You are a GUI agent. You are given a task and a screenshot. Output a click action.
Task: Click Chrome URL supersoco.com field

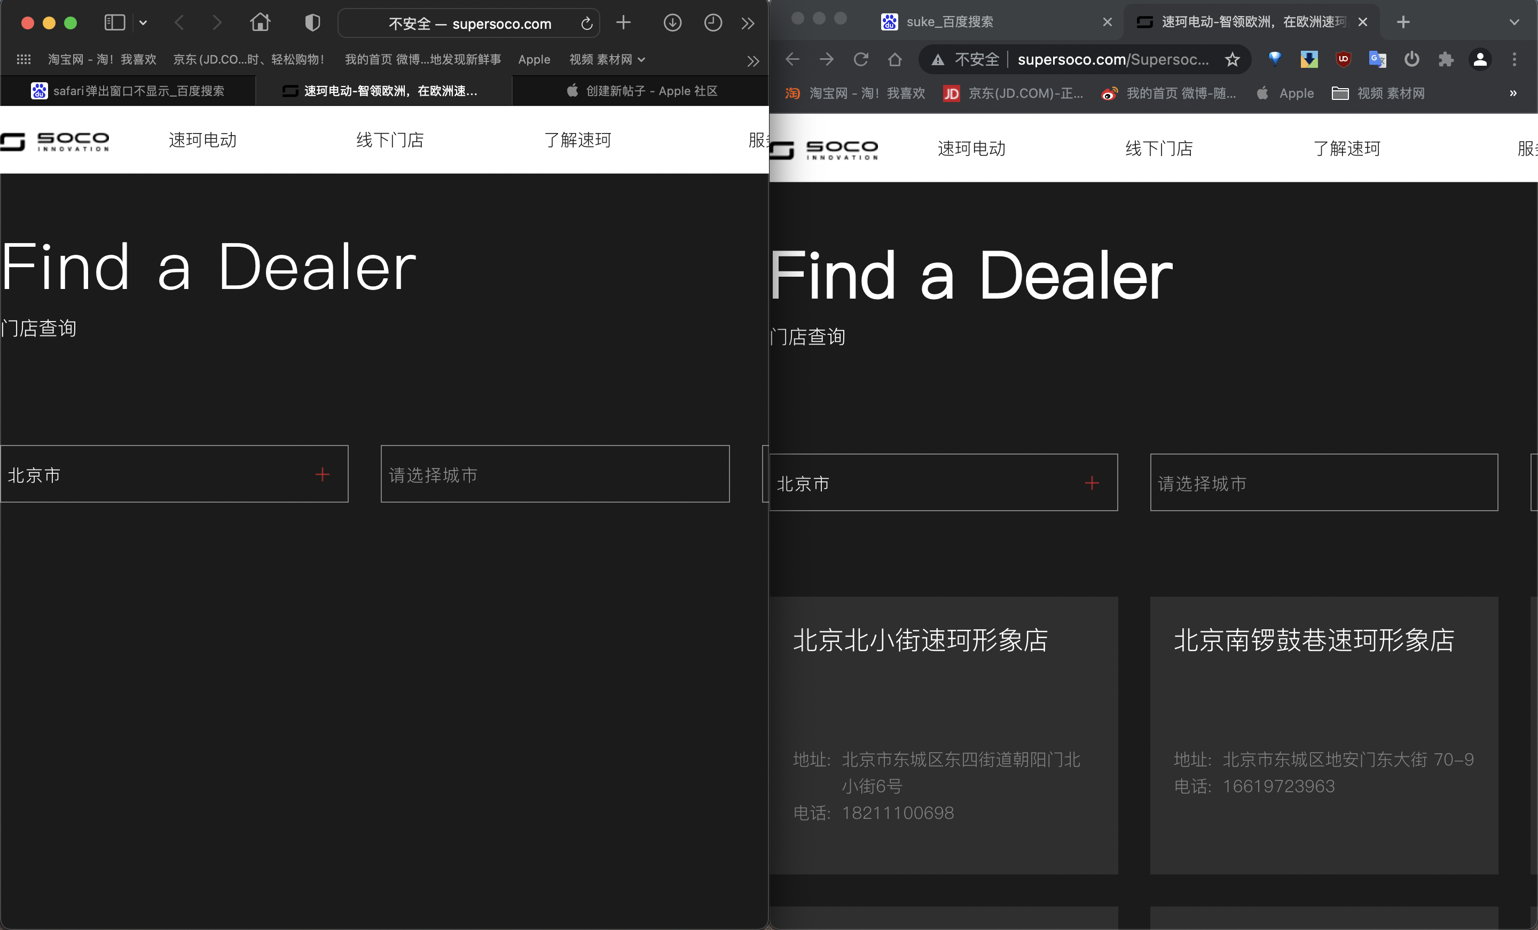[1113, 59]
